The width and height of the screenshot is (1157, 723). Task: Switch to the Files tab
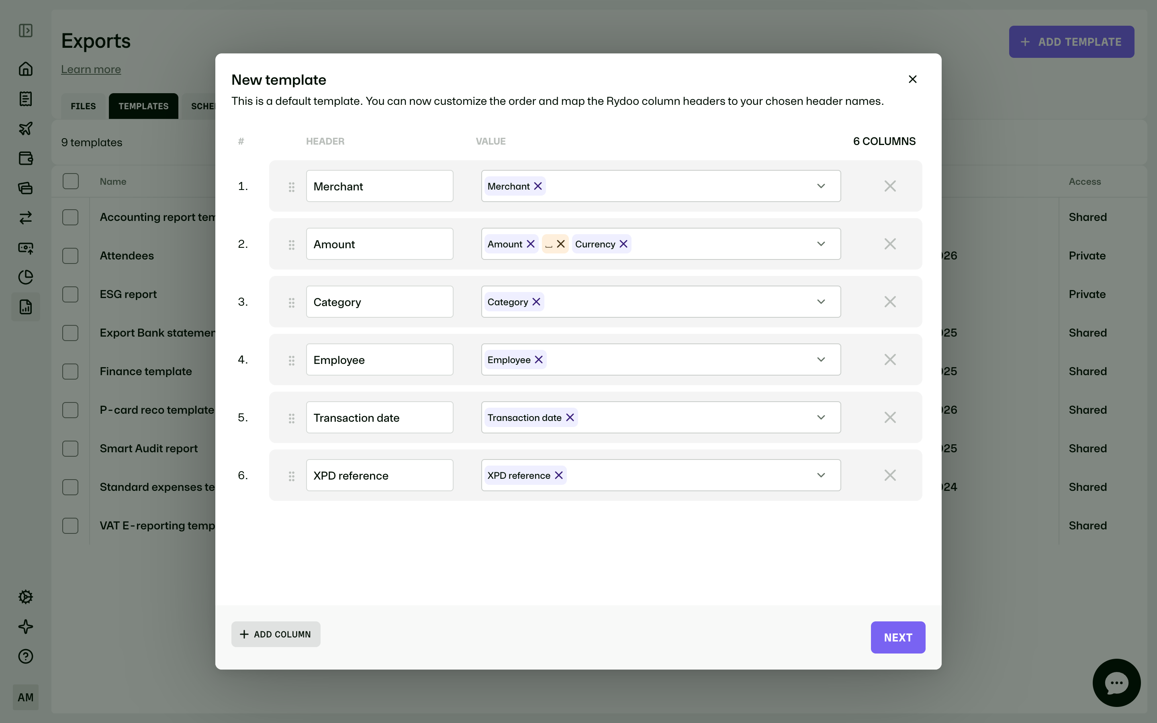pyautogui.click(x=83, y=106)
